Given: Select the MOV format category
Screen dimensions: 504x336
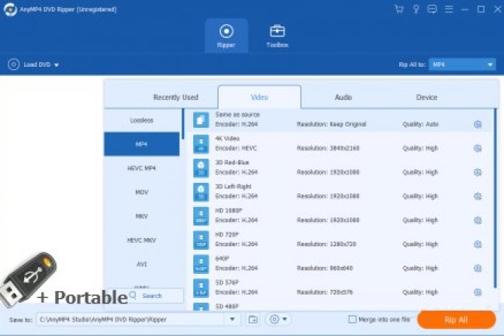Looking at the screenshot, I should click(x=142, y=192).
